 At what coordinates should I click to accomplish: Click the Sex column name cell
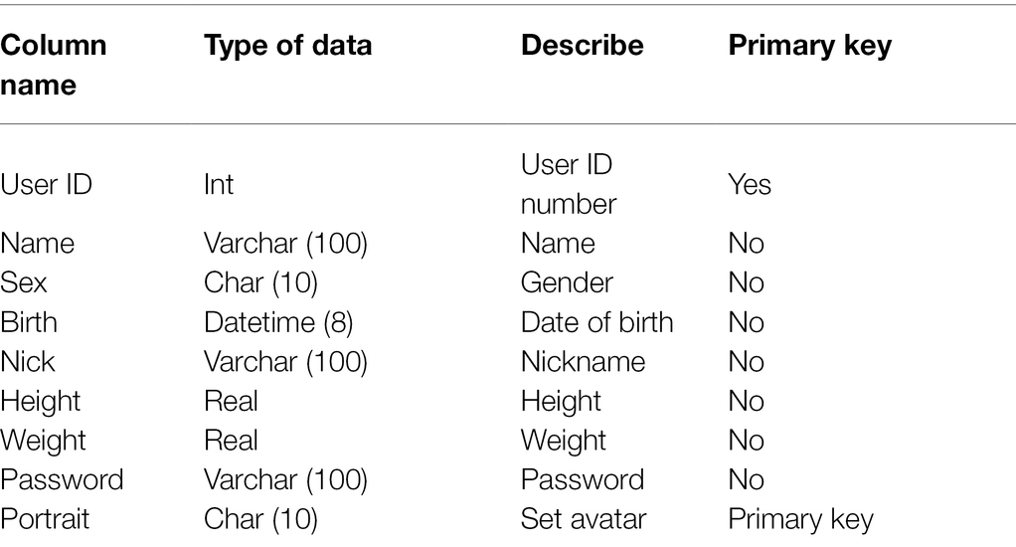[x=23, y=283]
